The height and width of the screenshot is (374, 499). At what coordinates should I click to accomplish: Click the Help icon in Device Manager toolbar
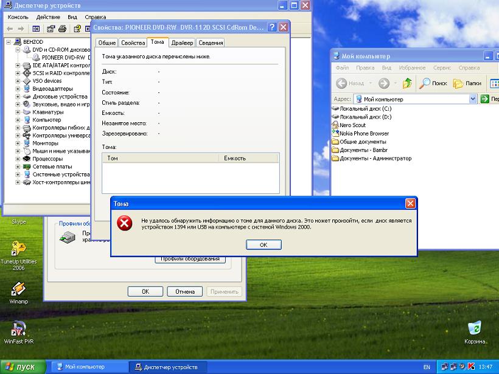coord(77,29)
